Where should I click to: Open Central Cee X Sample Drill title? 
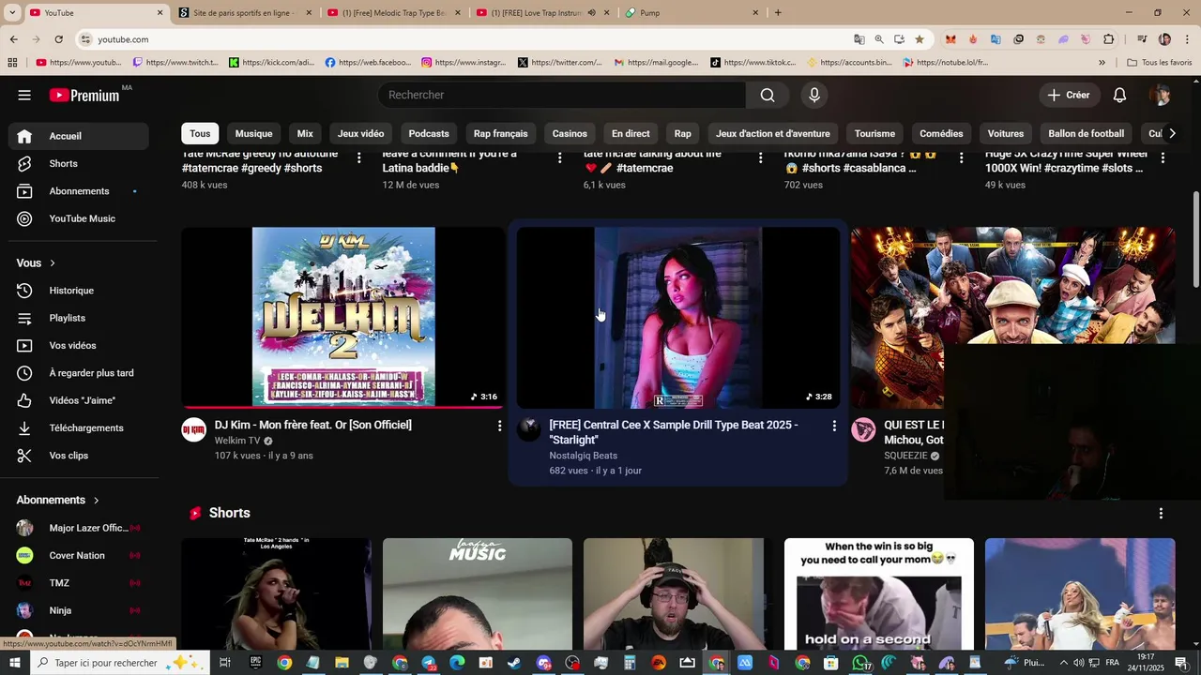tap(674, 432)
